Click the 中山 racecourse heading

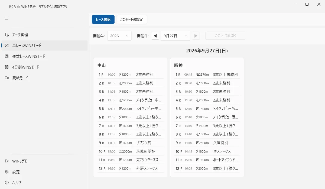tap(102, 65)
